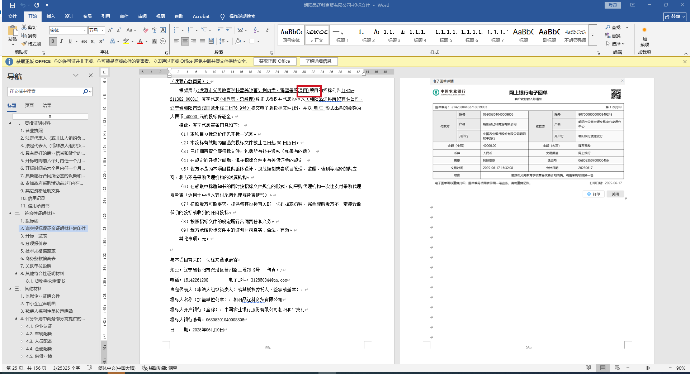The image size is (690, 374).
Task: Toggle left alignment for the paragraph
Action: pos(176,42)
